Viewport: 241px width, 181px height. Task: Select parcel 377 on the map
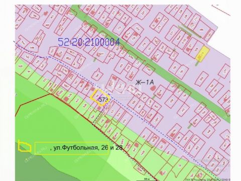pyautogui.click(x=172, y=34)
